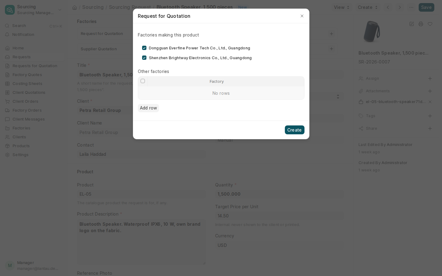
Task: Open the View dropdown in header
Action: coord(342,7)
